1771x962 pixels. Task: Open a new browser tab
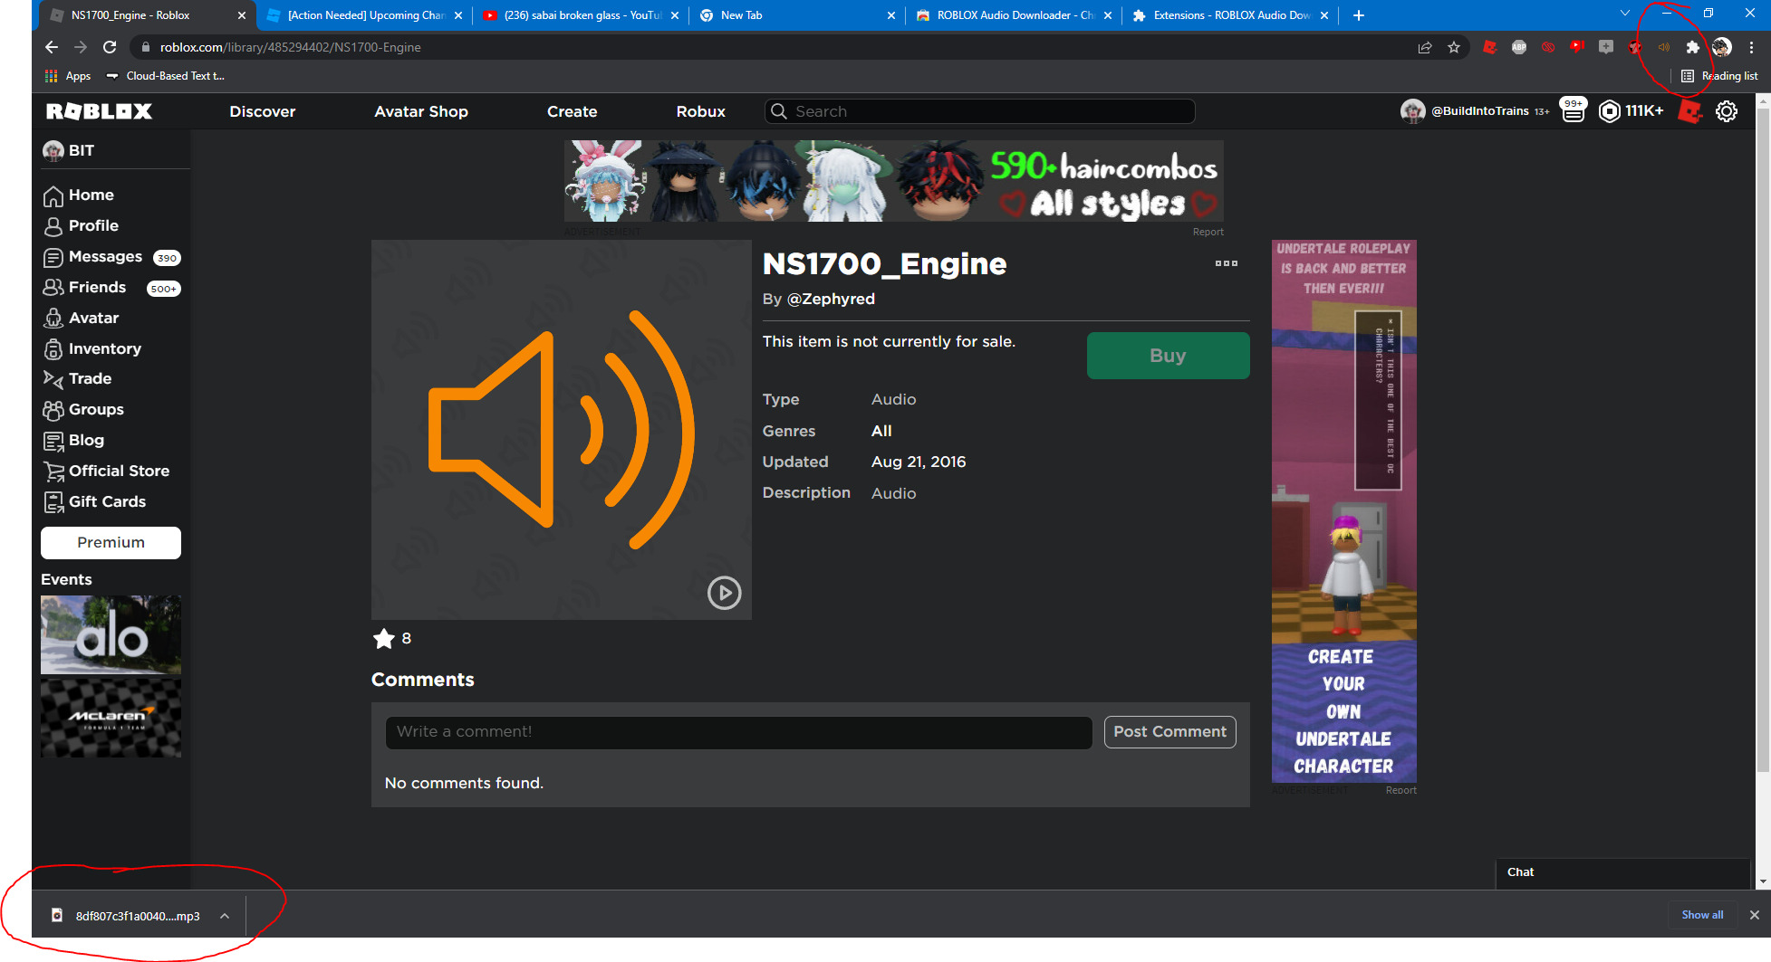1358,15
